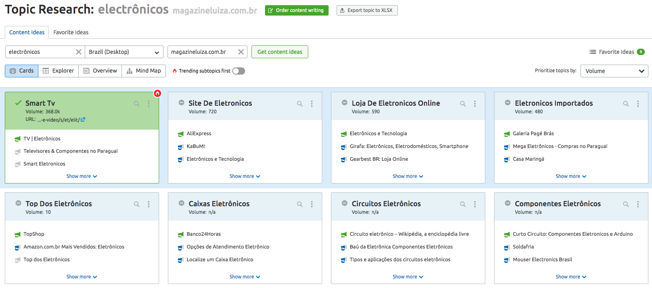
Task: Switch to the Favorite Ideas tab
Action: pyautogui.click(x=71, y=32)
